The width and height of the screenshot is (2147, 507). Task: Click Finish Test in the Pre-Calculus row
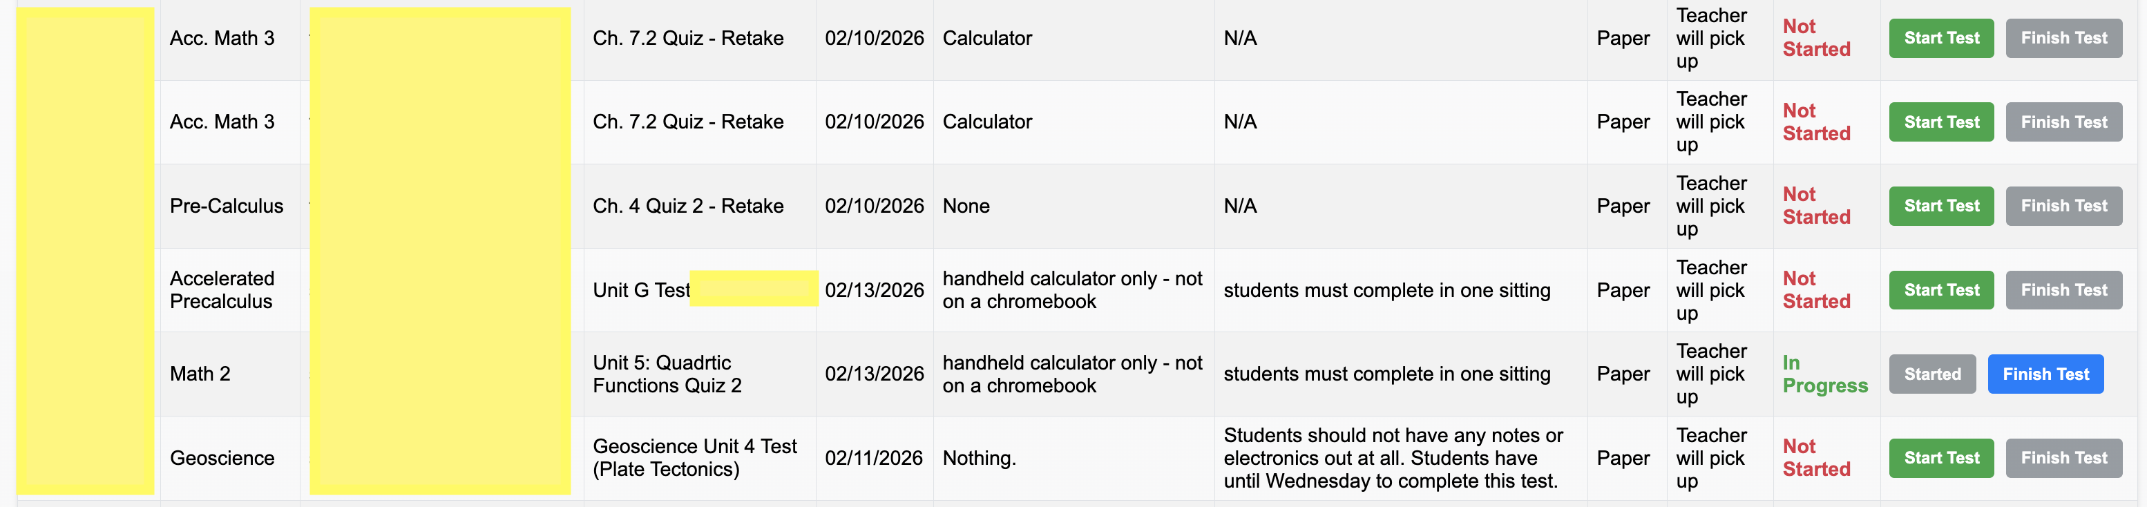(2063, 206)
